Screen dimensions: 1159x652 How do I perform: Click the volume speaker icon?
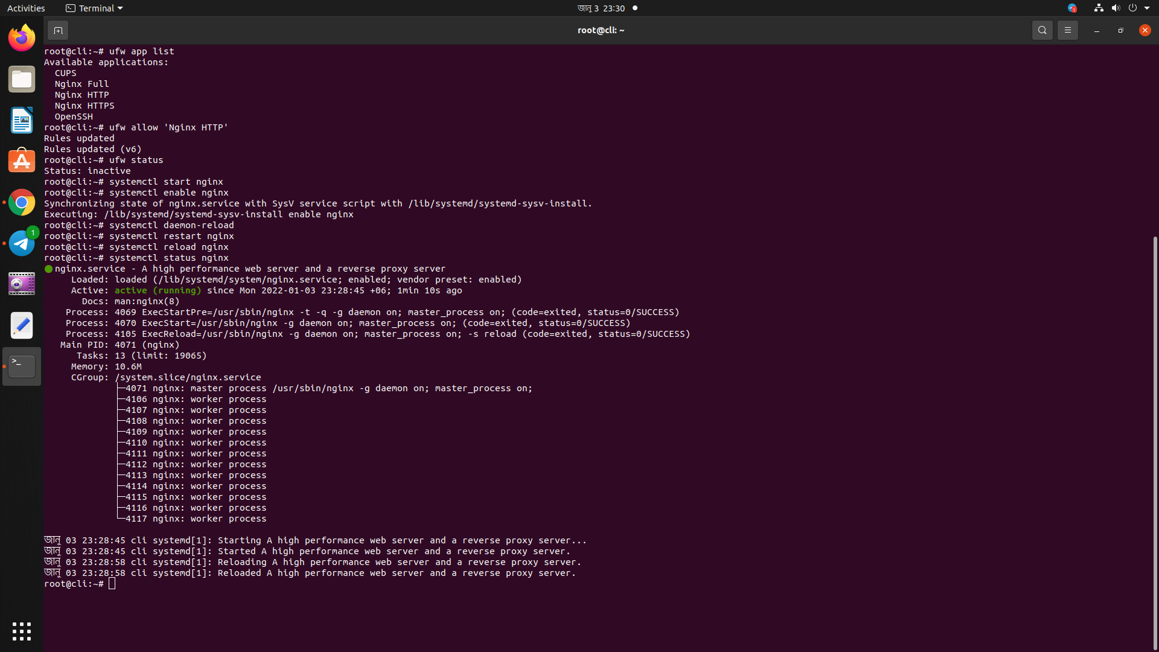click(1116, 8)
